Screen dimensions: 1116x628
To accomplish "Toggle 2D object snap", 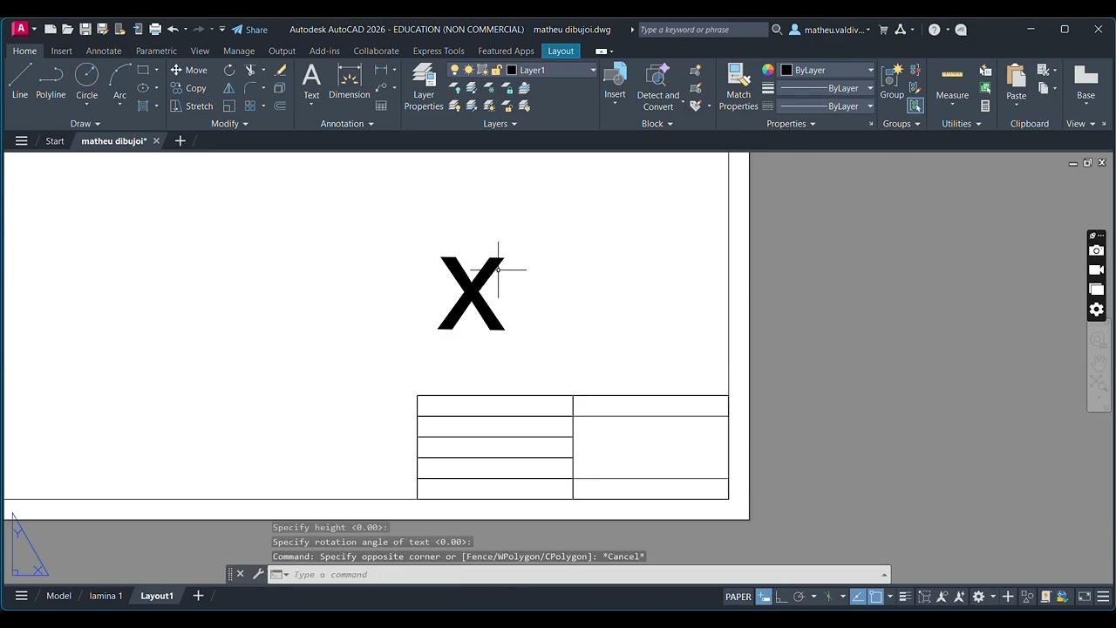I will tap(875, 597).
